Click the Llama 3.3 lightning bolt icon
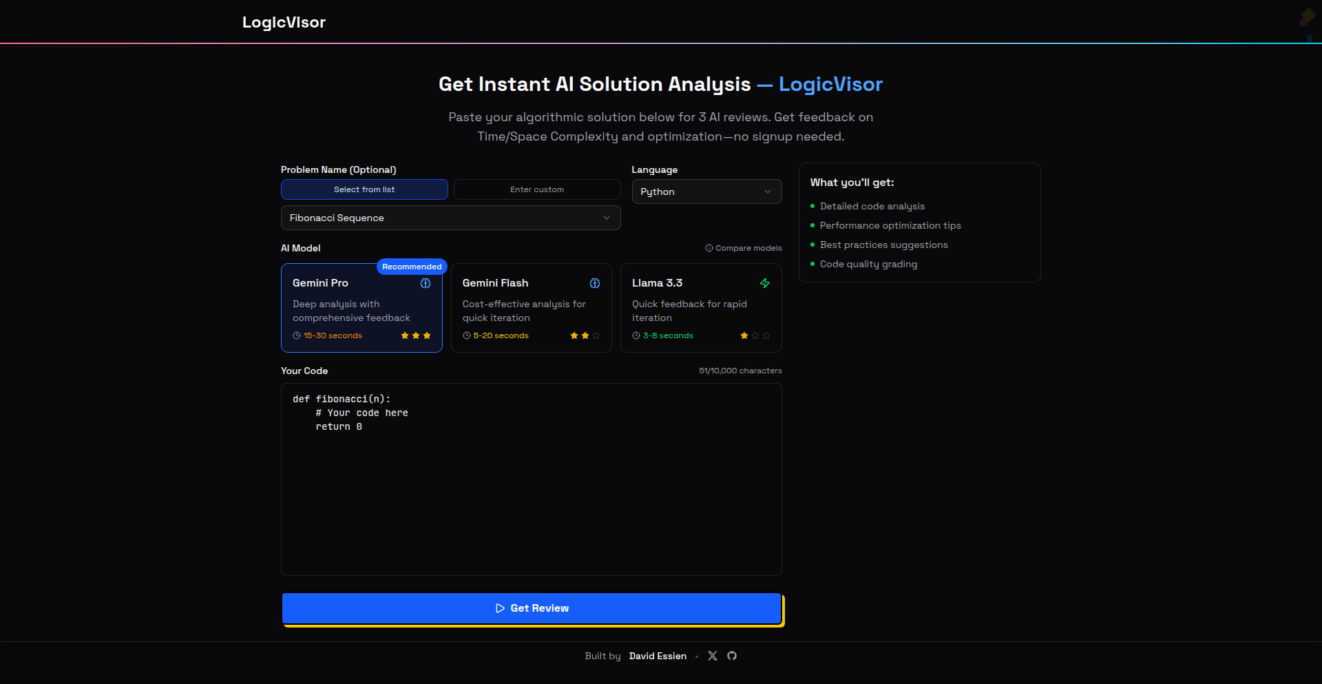Image resolution: width=1322 pixels, height=684 pixels. point(764,283)
